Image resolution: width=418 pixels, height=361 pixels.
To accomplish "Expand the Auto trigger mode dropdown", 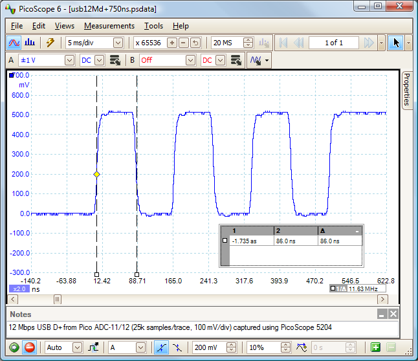I will (x=77, y=347).
